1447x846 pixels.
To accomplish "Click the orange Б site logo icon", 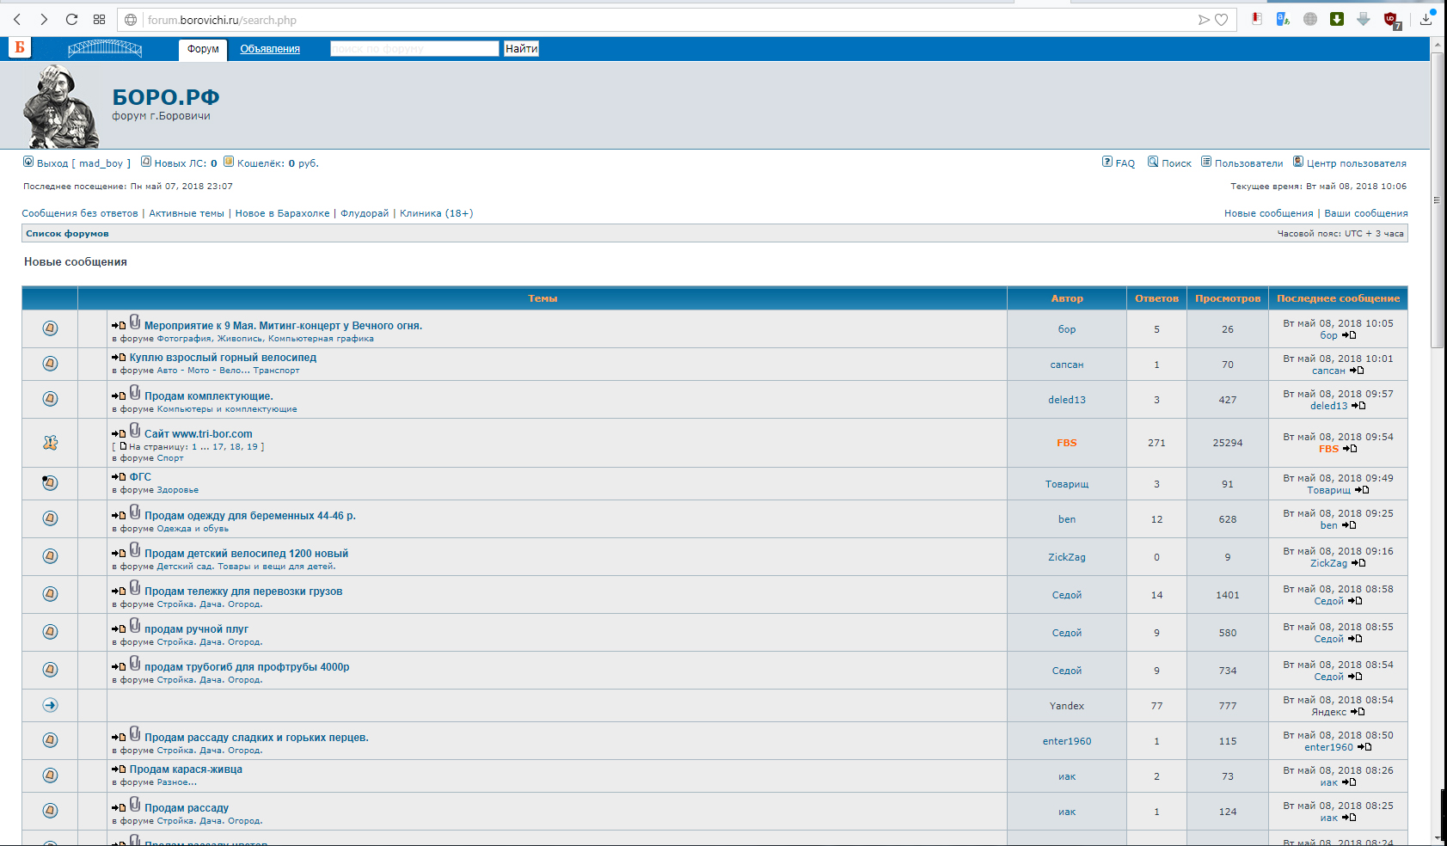I will point(20,47).
